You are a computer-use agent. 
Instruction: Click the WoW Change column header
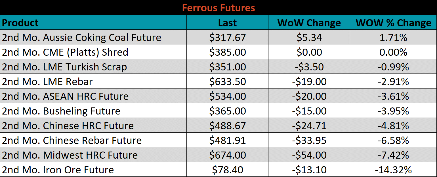pos(309,23)
